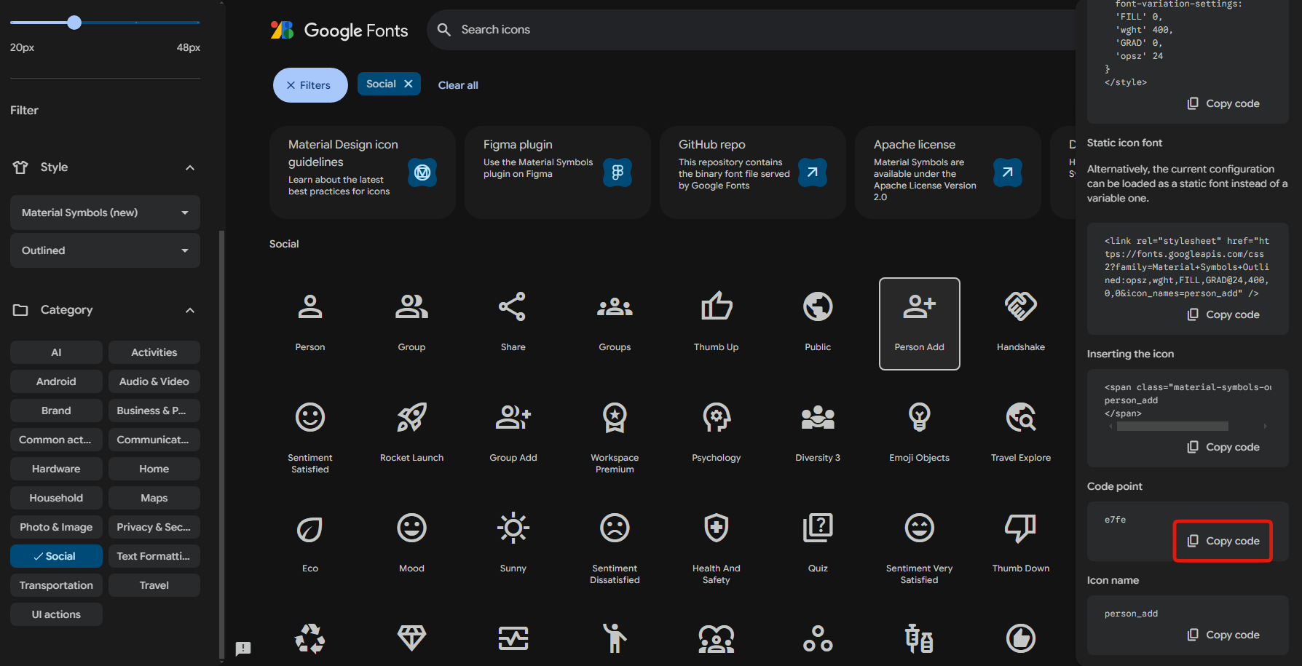Viewport: 1302px width, 666px height.
Task: Copy the font-variation-settings style code
Action: [1223, 103]
